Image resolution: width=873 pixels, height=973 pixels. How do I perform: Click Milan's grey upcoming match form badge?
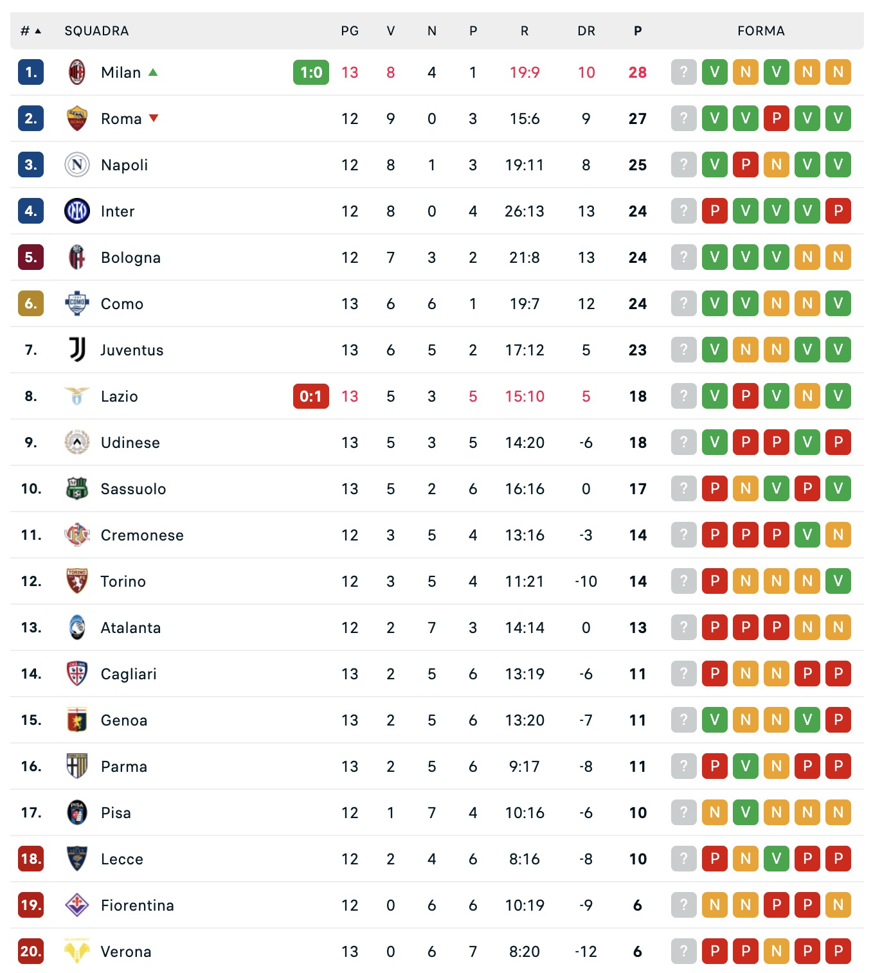(684, 72)
